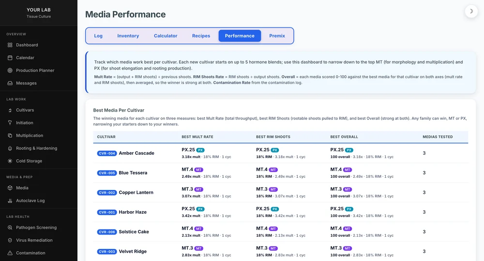
Task: Click the Messages inbox icon
Action: (x=10, y=83)
